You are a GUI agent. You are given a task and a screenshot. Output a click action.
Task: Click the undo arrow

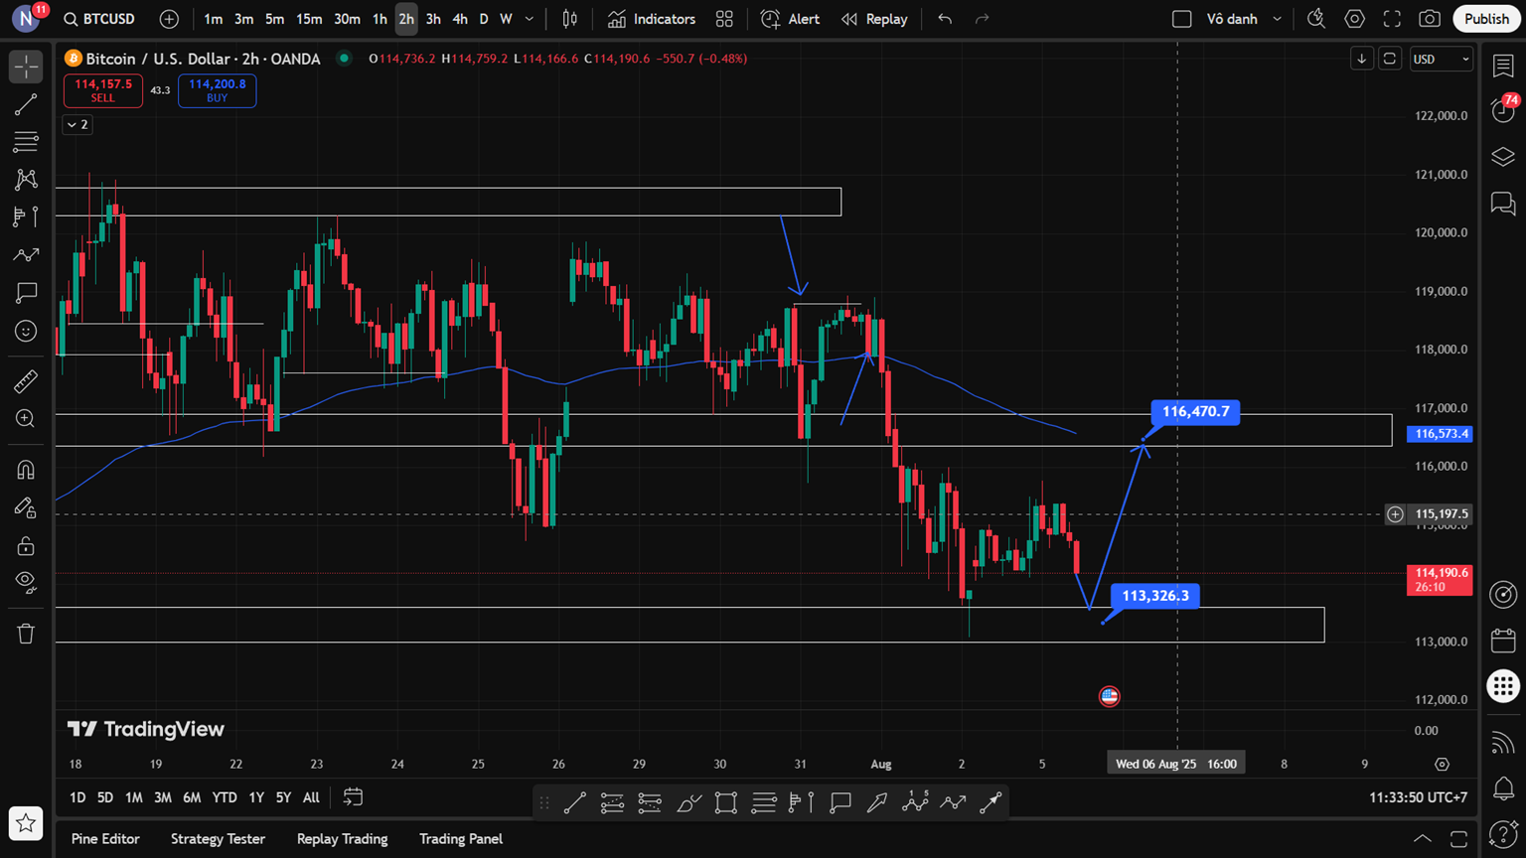pyautogui.click(x=945, y=19)
